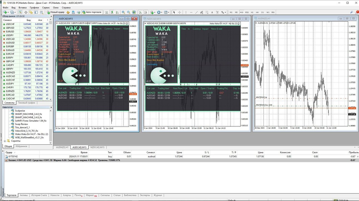359x201 pixels.
Task: Switch to the История Счета tab
Action: click(x=39, y=195)
